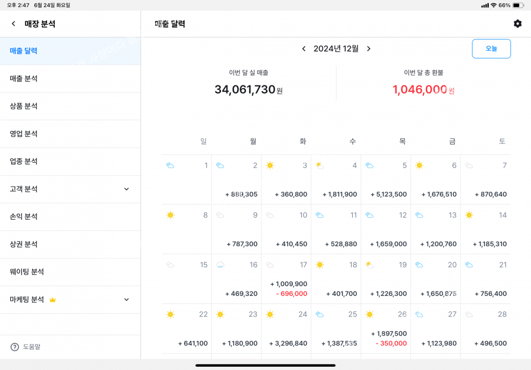Go to the next month arrow
Image resolution: width=531 pixels, height=370 pixels.
(368, 49)
